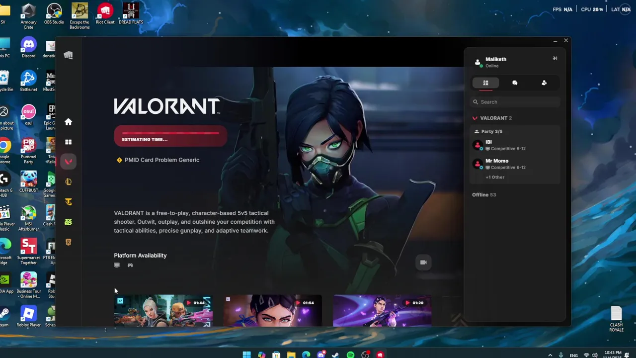The image size is (636, 358).
Task: Click the Riot fist logo in sidebar
Action: point(68,55)
